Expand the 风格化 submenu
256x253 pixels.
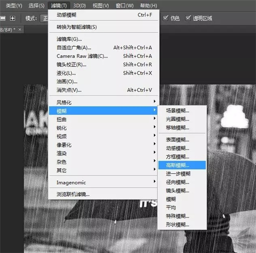coord(103,102)
